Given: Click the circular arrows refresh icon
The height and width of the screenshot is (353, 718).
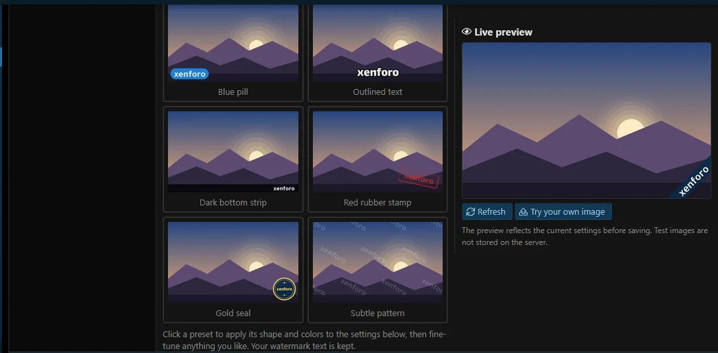Looking at the screenshot, I should 470,212.
